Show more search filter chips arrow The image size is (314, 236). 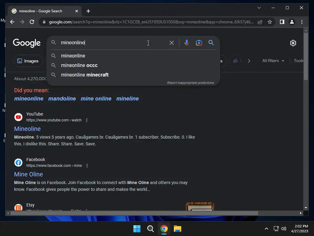pyautogui.click(x=249, y=61)
